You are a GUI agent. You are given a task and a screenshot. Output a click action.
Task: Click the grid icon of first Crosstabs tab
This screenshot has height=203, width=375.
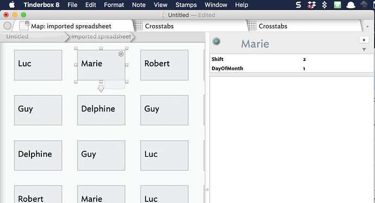tap(138, 26)
